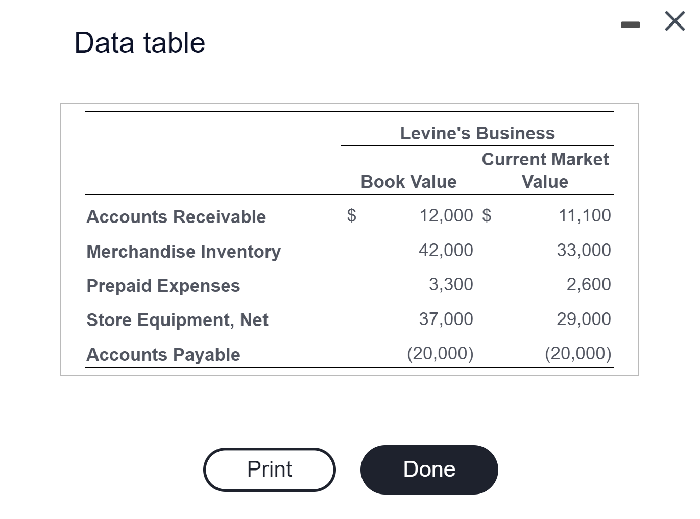The width and height of the screenshot is (700, 519).
Task: Click the close X icon
Action: click(x=674, y=21)
